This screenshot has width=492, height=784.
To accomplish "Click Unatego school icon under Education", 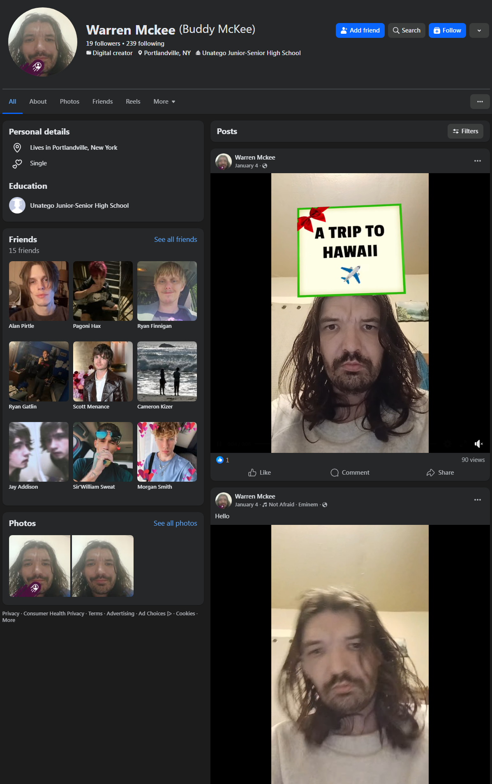I will pyautogui.click(x=17, y=205).
